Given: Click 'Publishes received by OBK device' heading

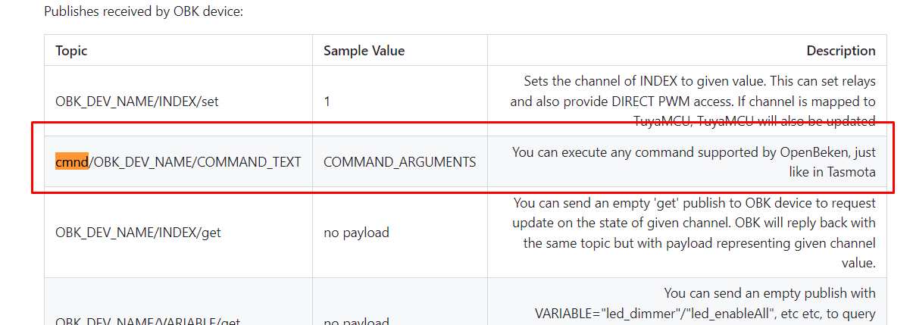Looking at the screenshot, I should coord(143,11).
